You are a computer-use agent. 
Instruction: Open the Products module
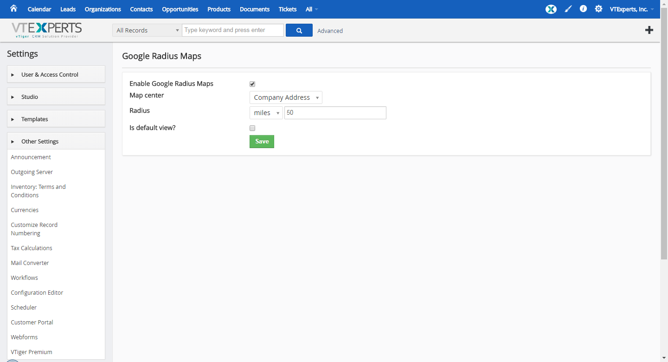pyautogui.click(x=219, y=9)
